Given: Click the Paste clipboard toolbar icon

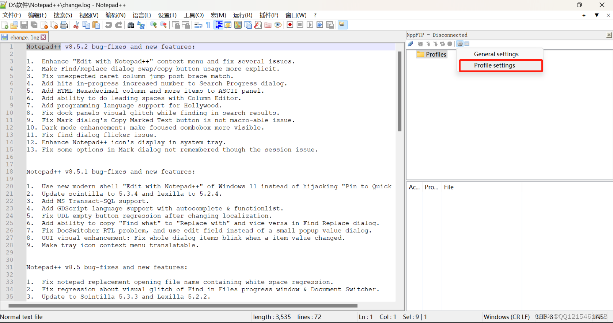Looking at the screenshot, I should [96, 25].
